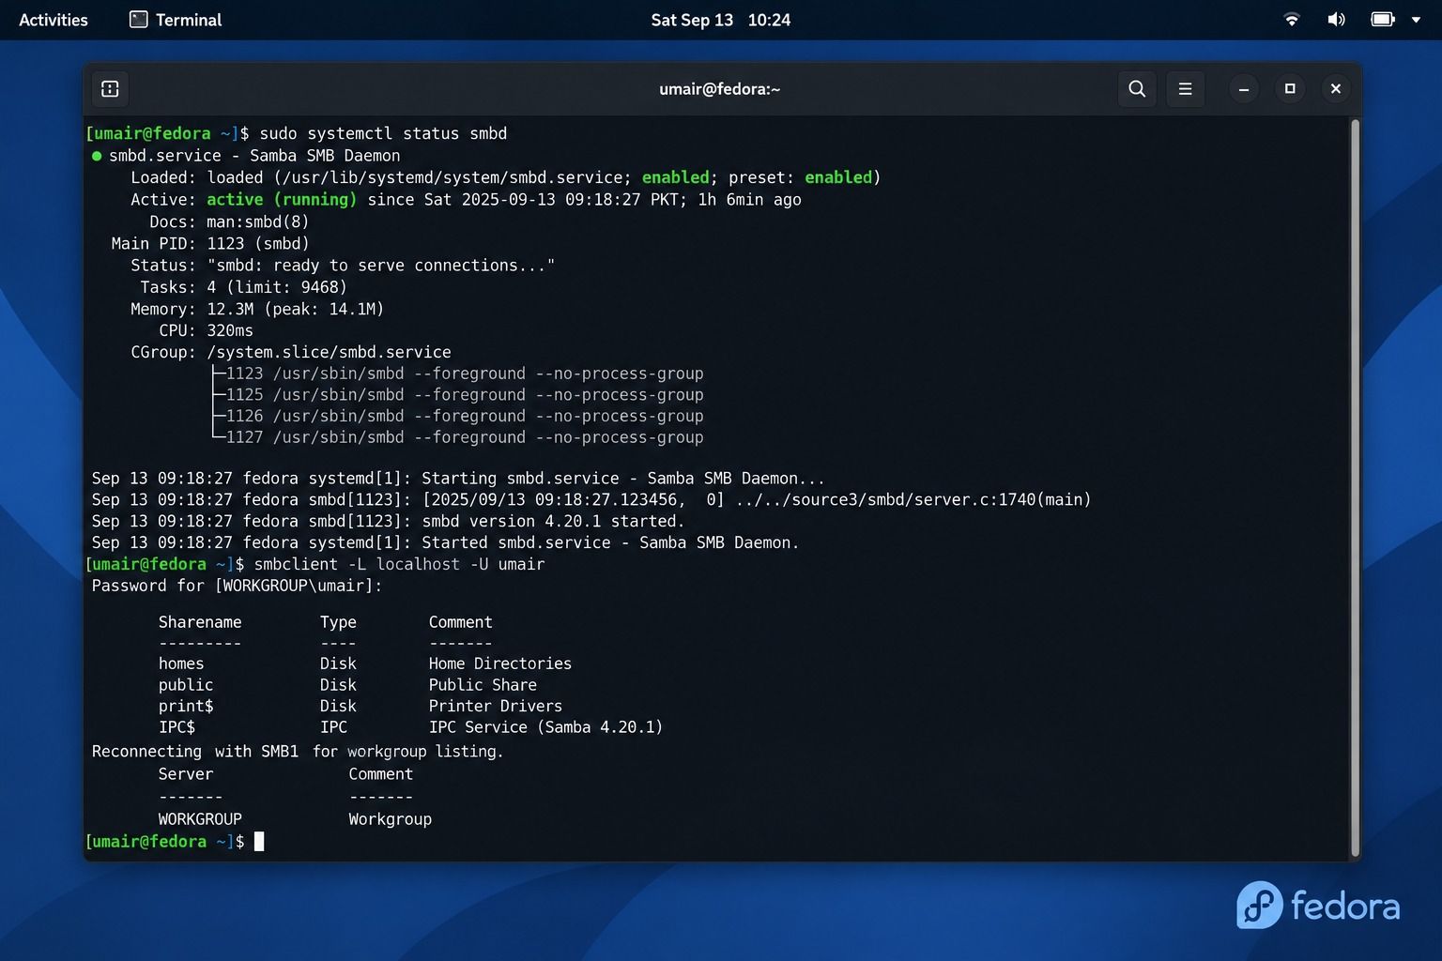This screenshot has width=1442, height=961.
Task: Click the /system.slice/smbd.service CGroup path
Action: tap(329, 353)
